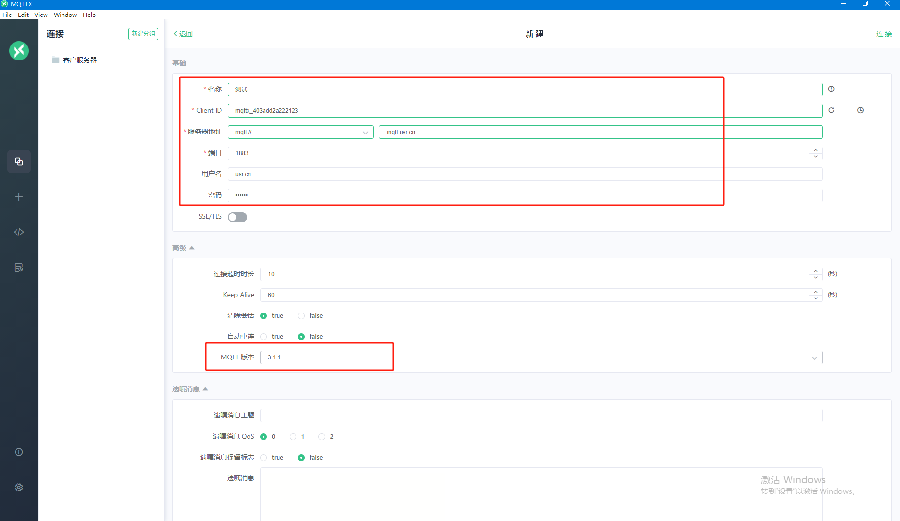Select 遗嘱消息 QoS level 1
Image resolution: width=900 pixels, height=521 pixels.
[293, 437]
